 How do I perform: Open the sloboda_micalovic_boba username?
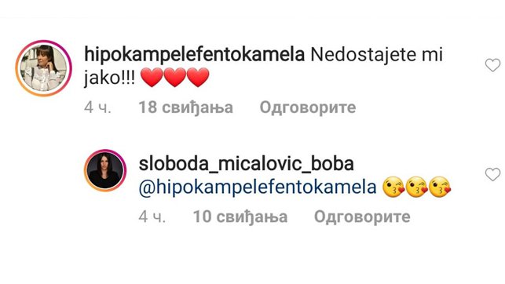[247, 164]
